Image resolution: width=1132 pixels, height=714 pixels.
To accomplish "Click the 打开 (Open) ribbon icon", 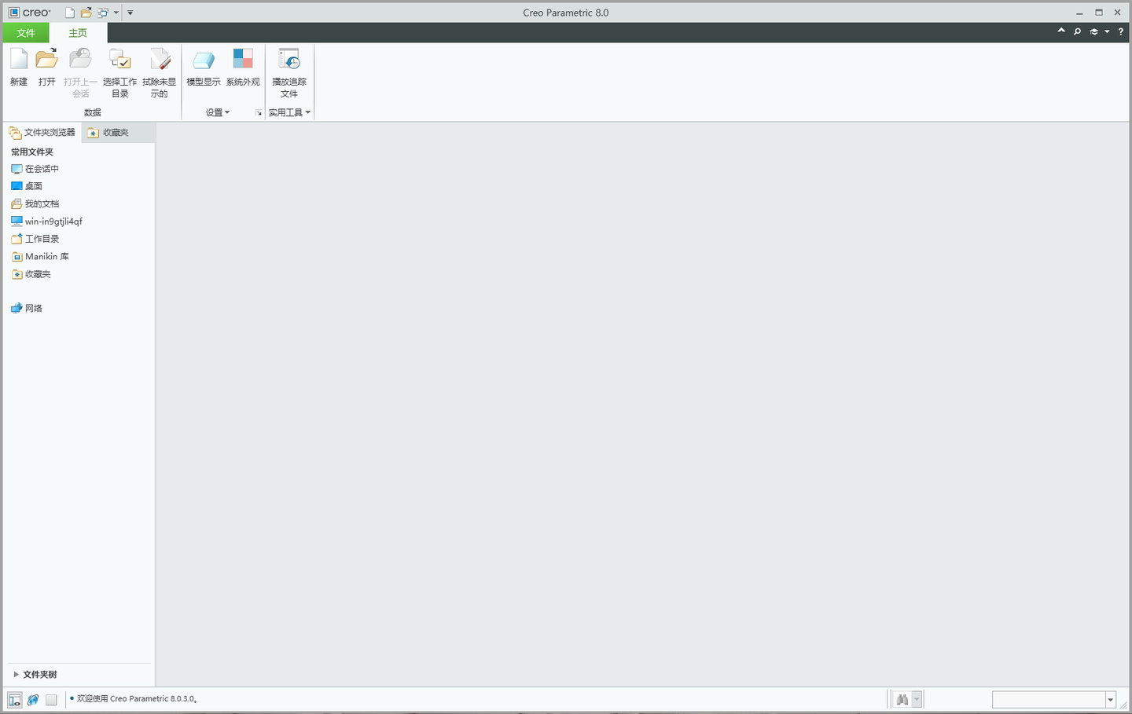I will pos(47,67).
